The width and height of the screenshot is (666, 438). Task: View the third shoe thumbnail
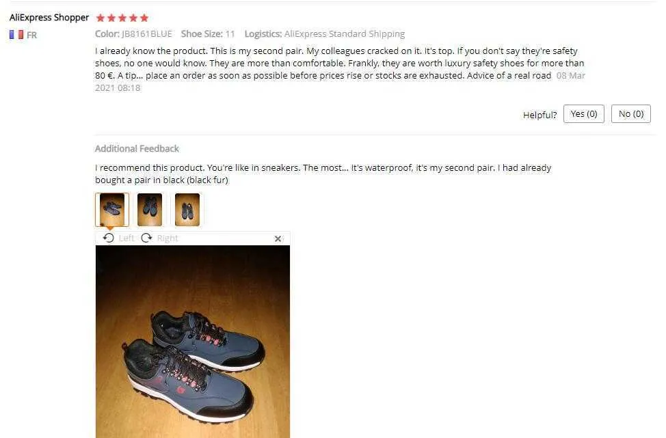(x=187, y=210)
